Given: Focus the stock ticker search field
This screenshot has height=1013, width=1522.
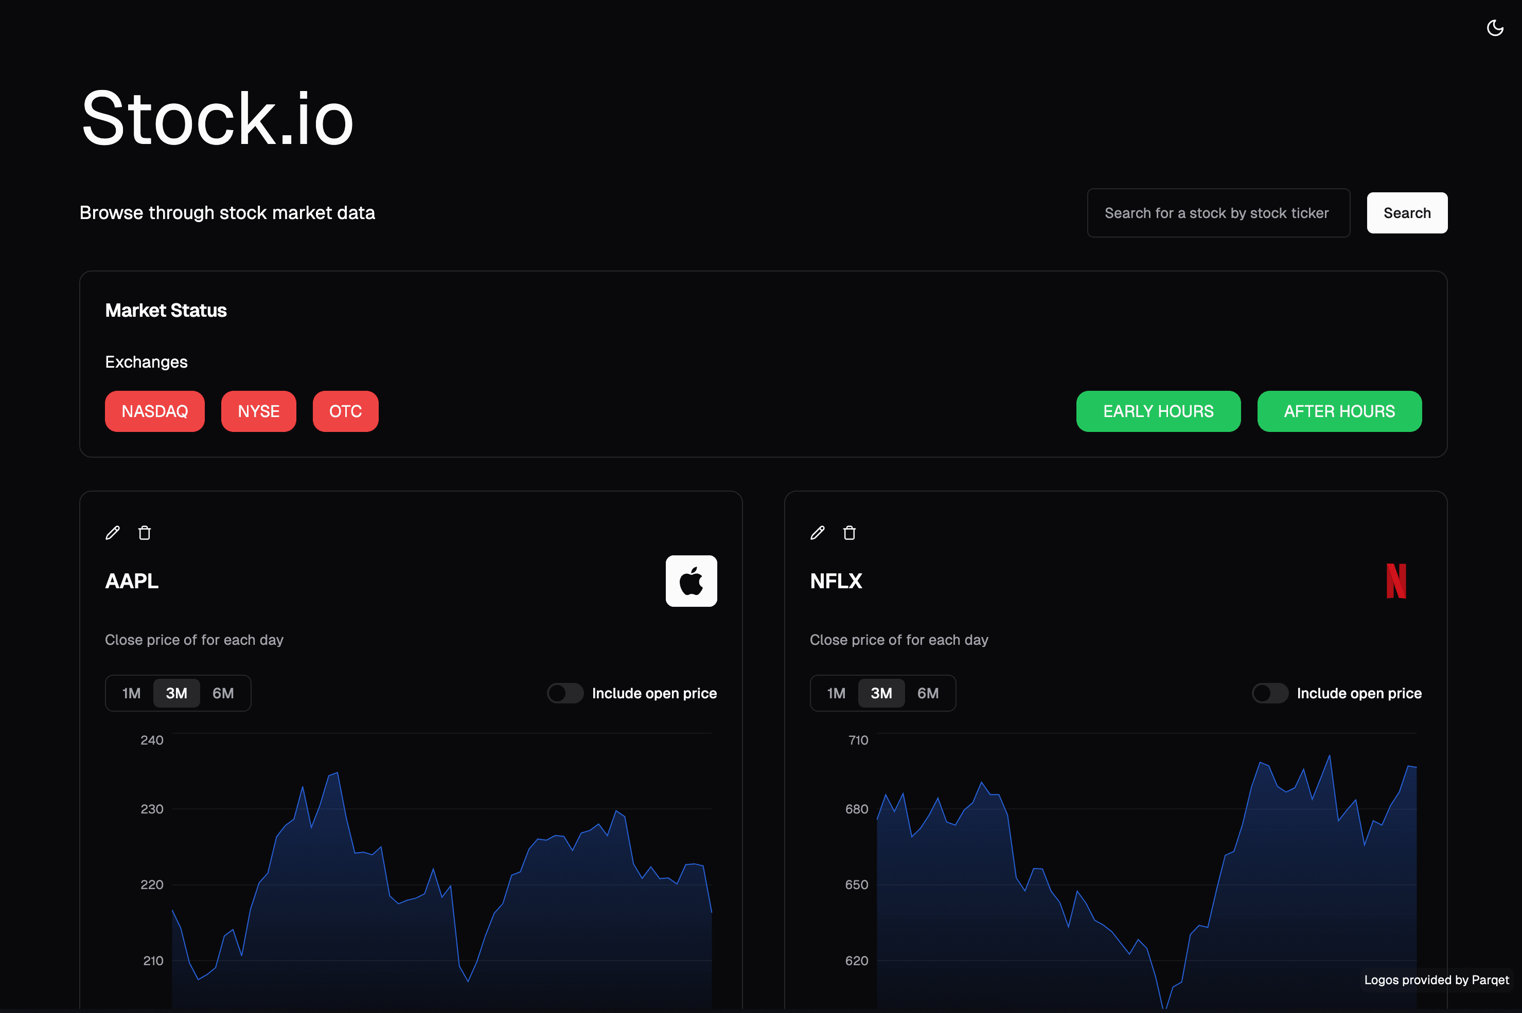Looking at the screenshot, I should pos(1217,213).
